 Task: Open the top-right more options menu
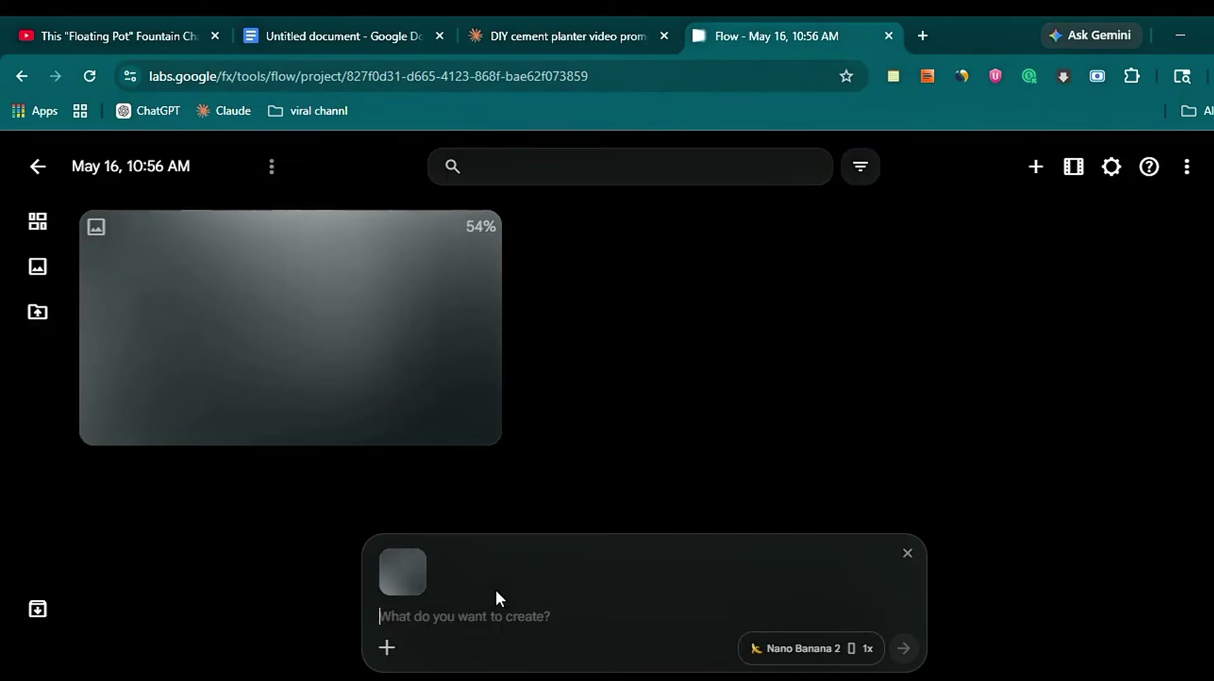click(1187, 167)
